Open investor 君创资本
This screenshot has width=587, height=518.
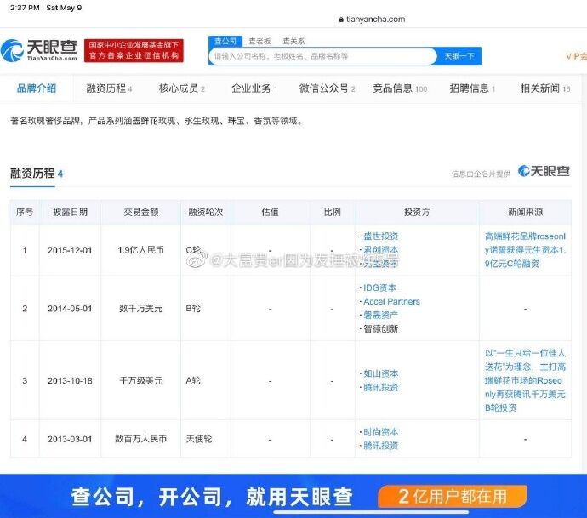coord(381,249)
